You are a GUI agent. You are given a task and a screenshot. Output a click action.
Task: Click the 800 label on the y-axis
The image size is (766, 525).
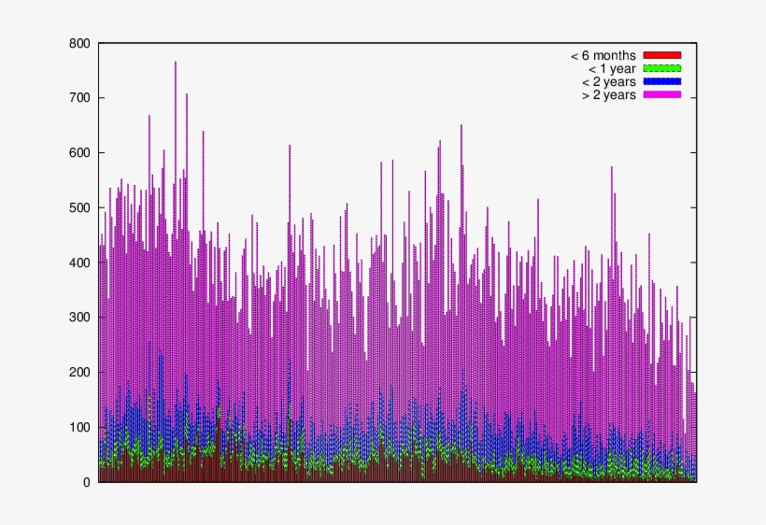[x=78, y=43]
